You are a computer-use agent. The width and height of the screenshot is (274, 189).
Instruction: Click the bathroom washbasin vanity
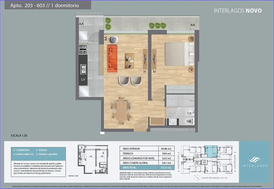click(x=173, y=122)
